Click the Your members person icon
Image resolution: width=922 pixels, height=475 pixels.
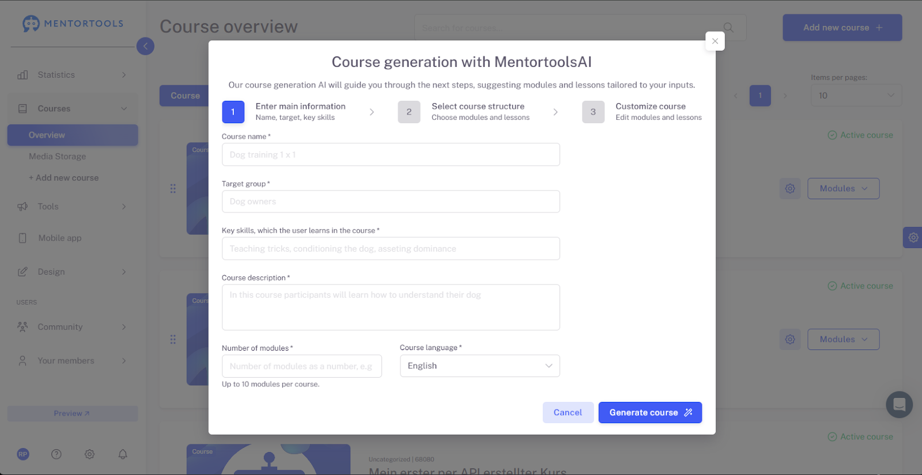coord(23,361)
